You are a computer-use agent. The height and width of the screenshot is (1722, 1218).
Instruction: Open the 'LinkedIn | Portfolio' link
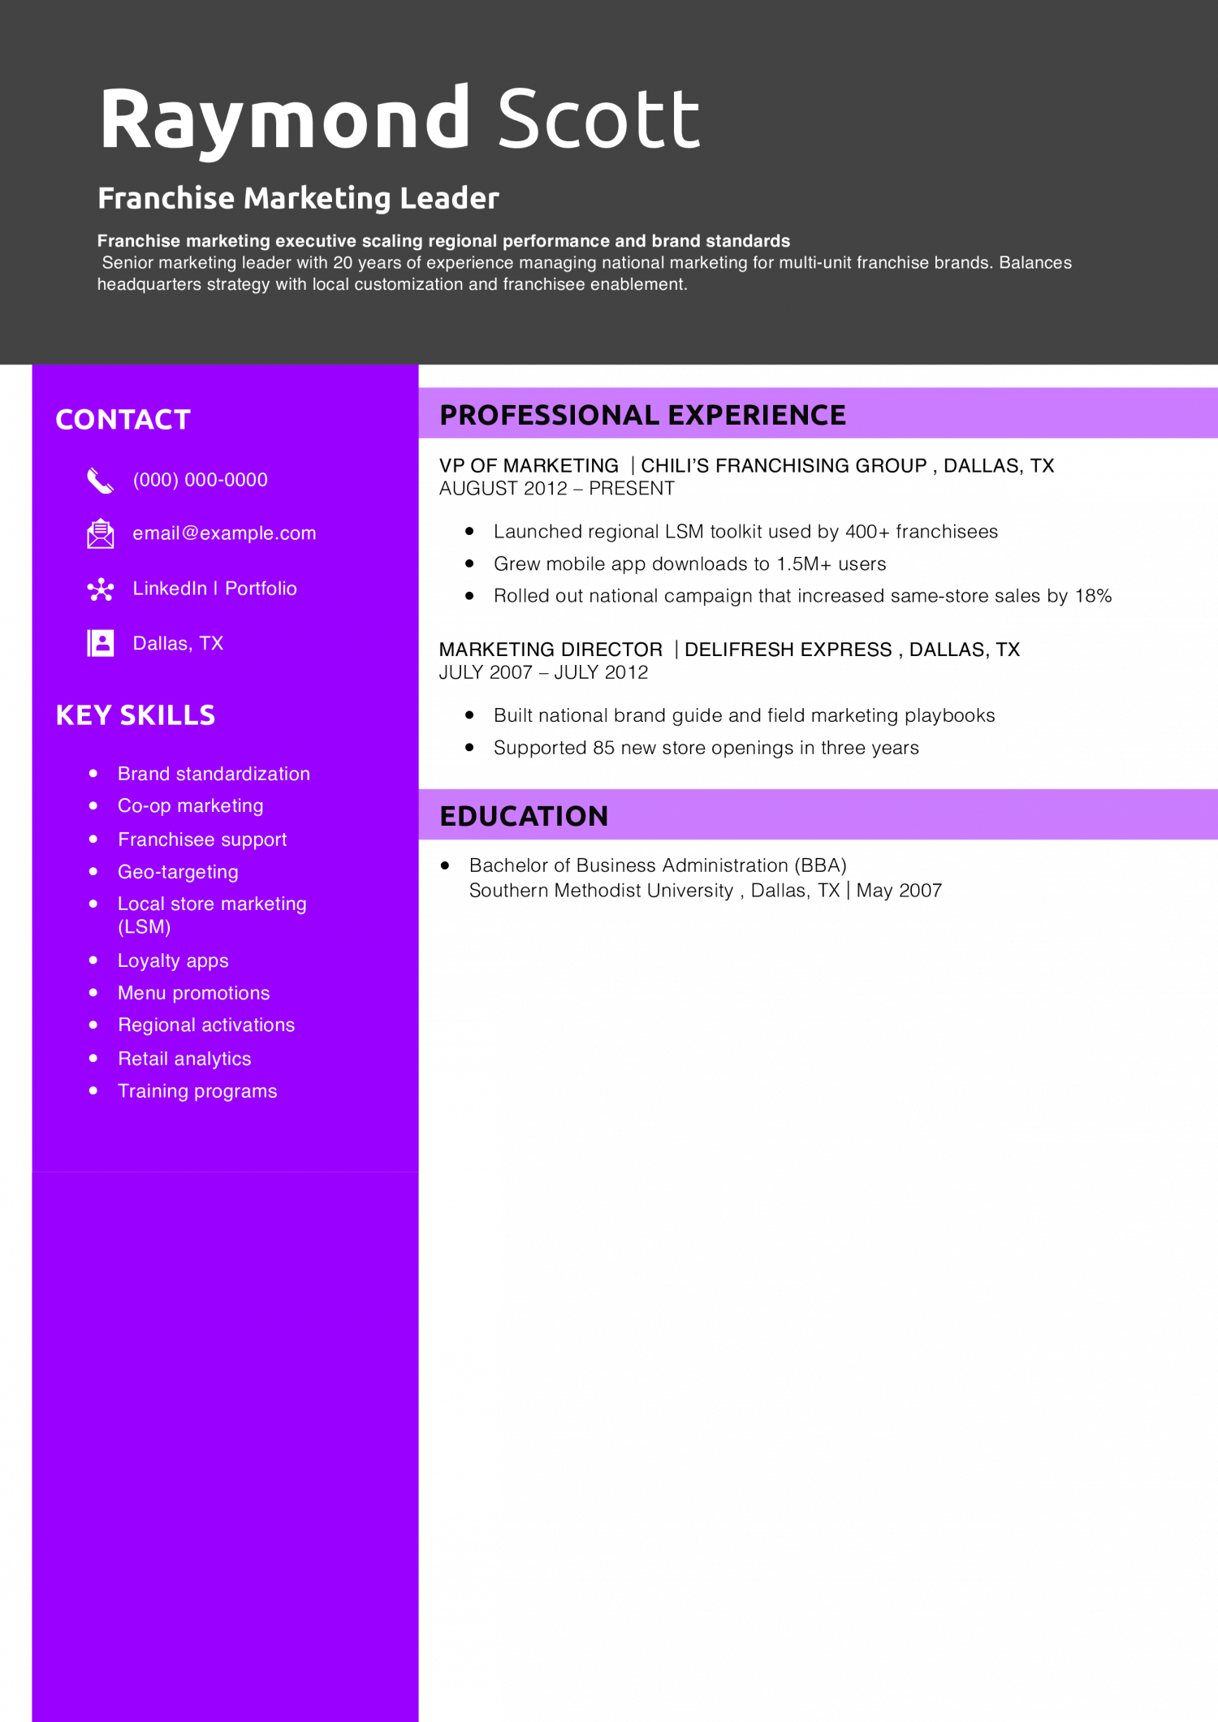215,589
